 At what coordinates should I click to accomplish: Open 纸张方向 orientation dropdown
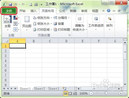(x=43, y=18)
